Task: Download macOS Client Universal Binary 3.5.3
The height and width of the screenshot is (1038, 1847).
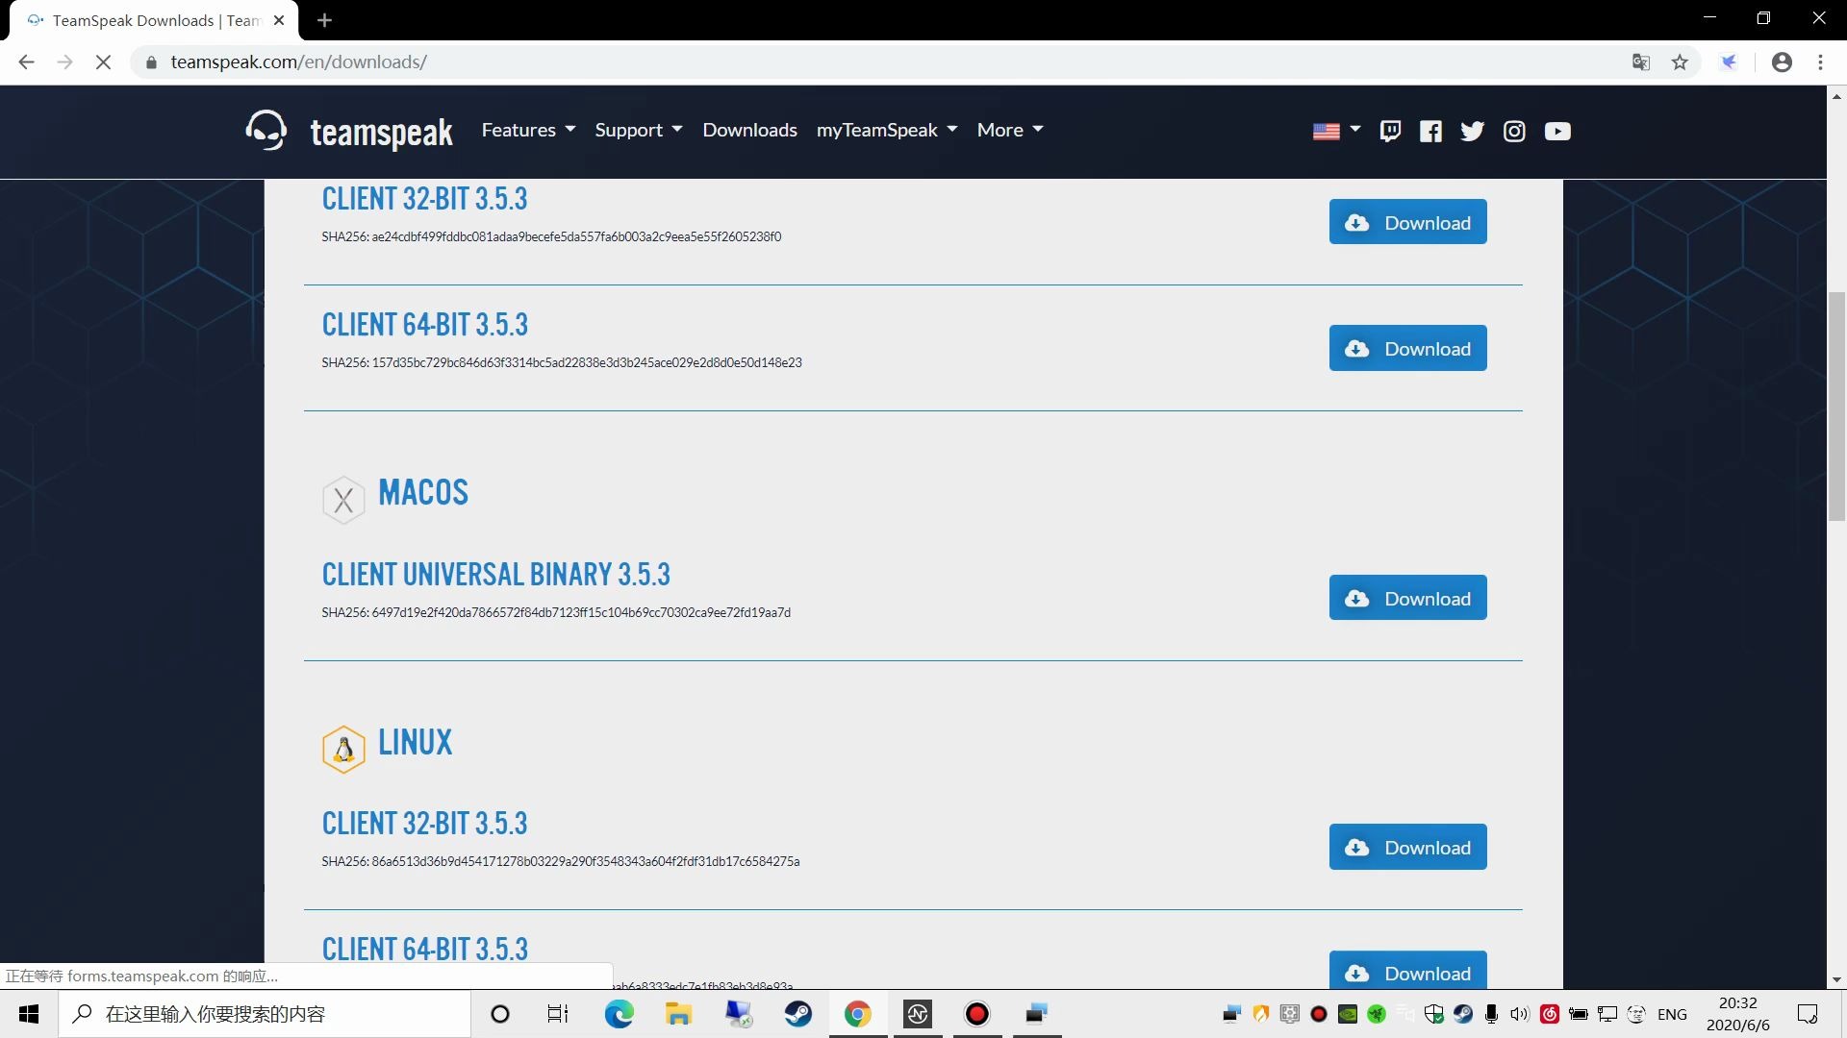Action: (x=1407, y=598)
